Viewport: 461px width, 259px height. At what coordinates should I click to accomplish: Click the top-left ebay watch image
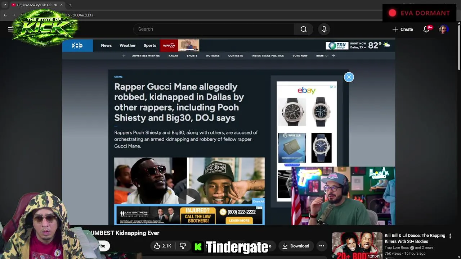292,112
